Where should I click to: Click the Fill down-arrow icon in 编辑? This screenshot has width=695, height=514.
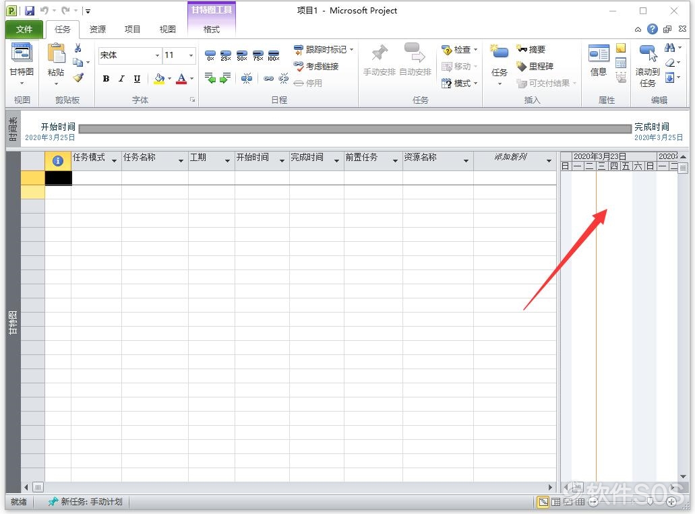670,78
